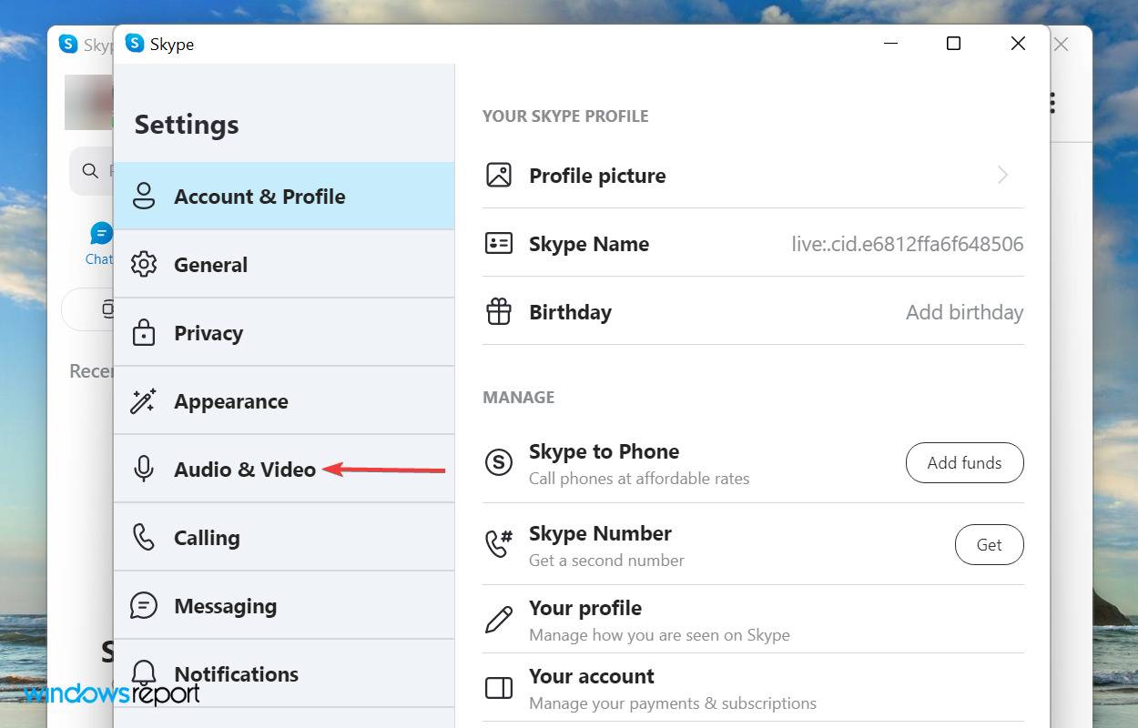Click Get to request a Skype Number
The width and height of the screenshot is (1138, 728).
click(x=990, y=544)
